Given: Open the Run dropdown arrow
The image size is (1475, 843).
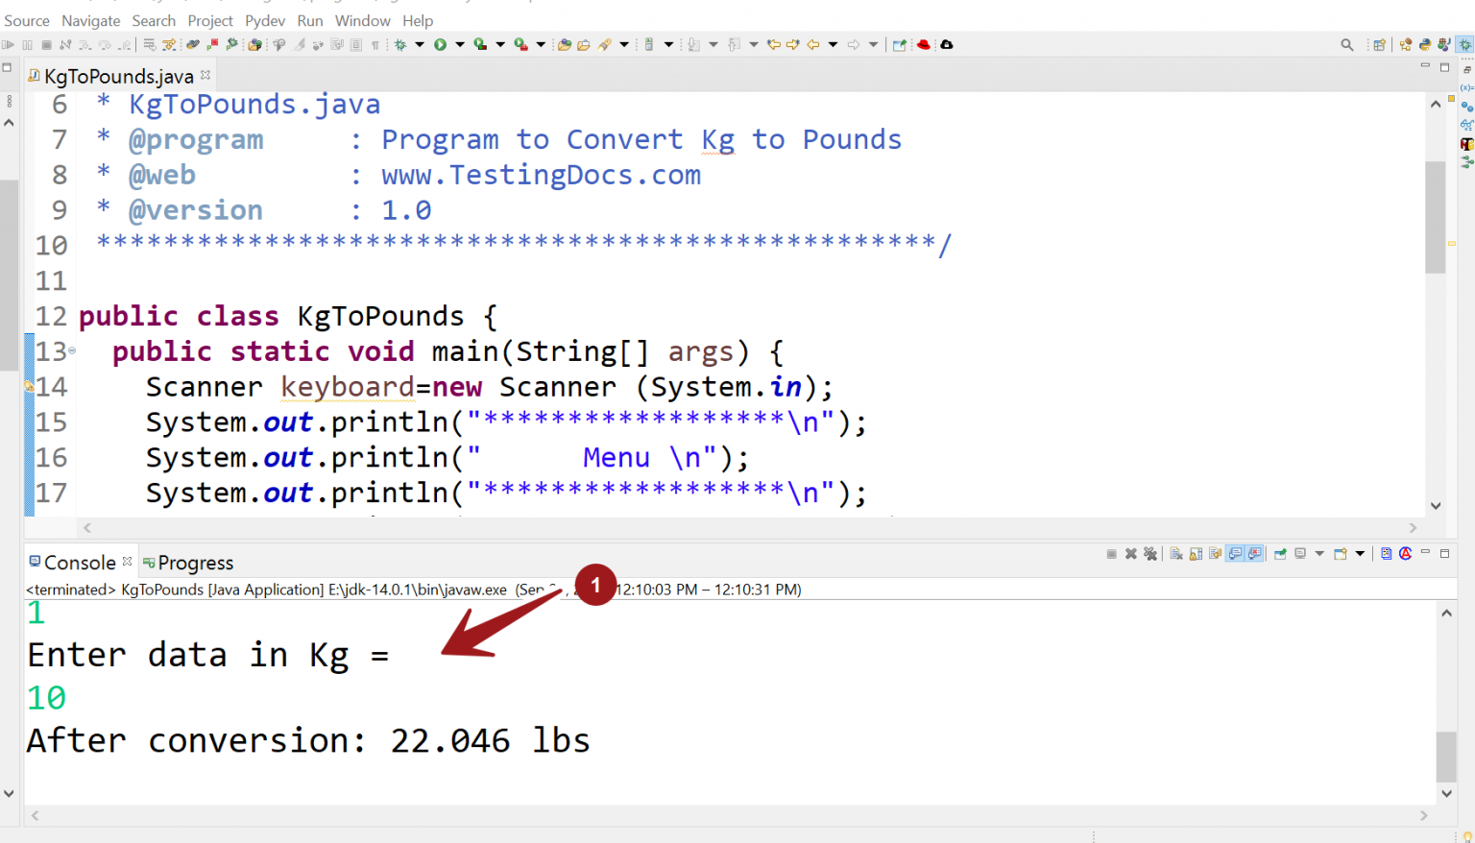Looking at the screenshot, I should point(460,44).
